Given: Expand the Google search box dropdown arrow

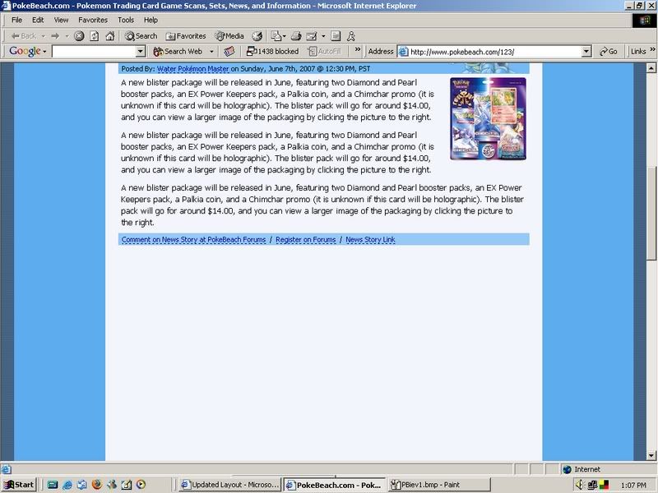Looking at the screenshot, I should (141, 52).
